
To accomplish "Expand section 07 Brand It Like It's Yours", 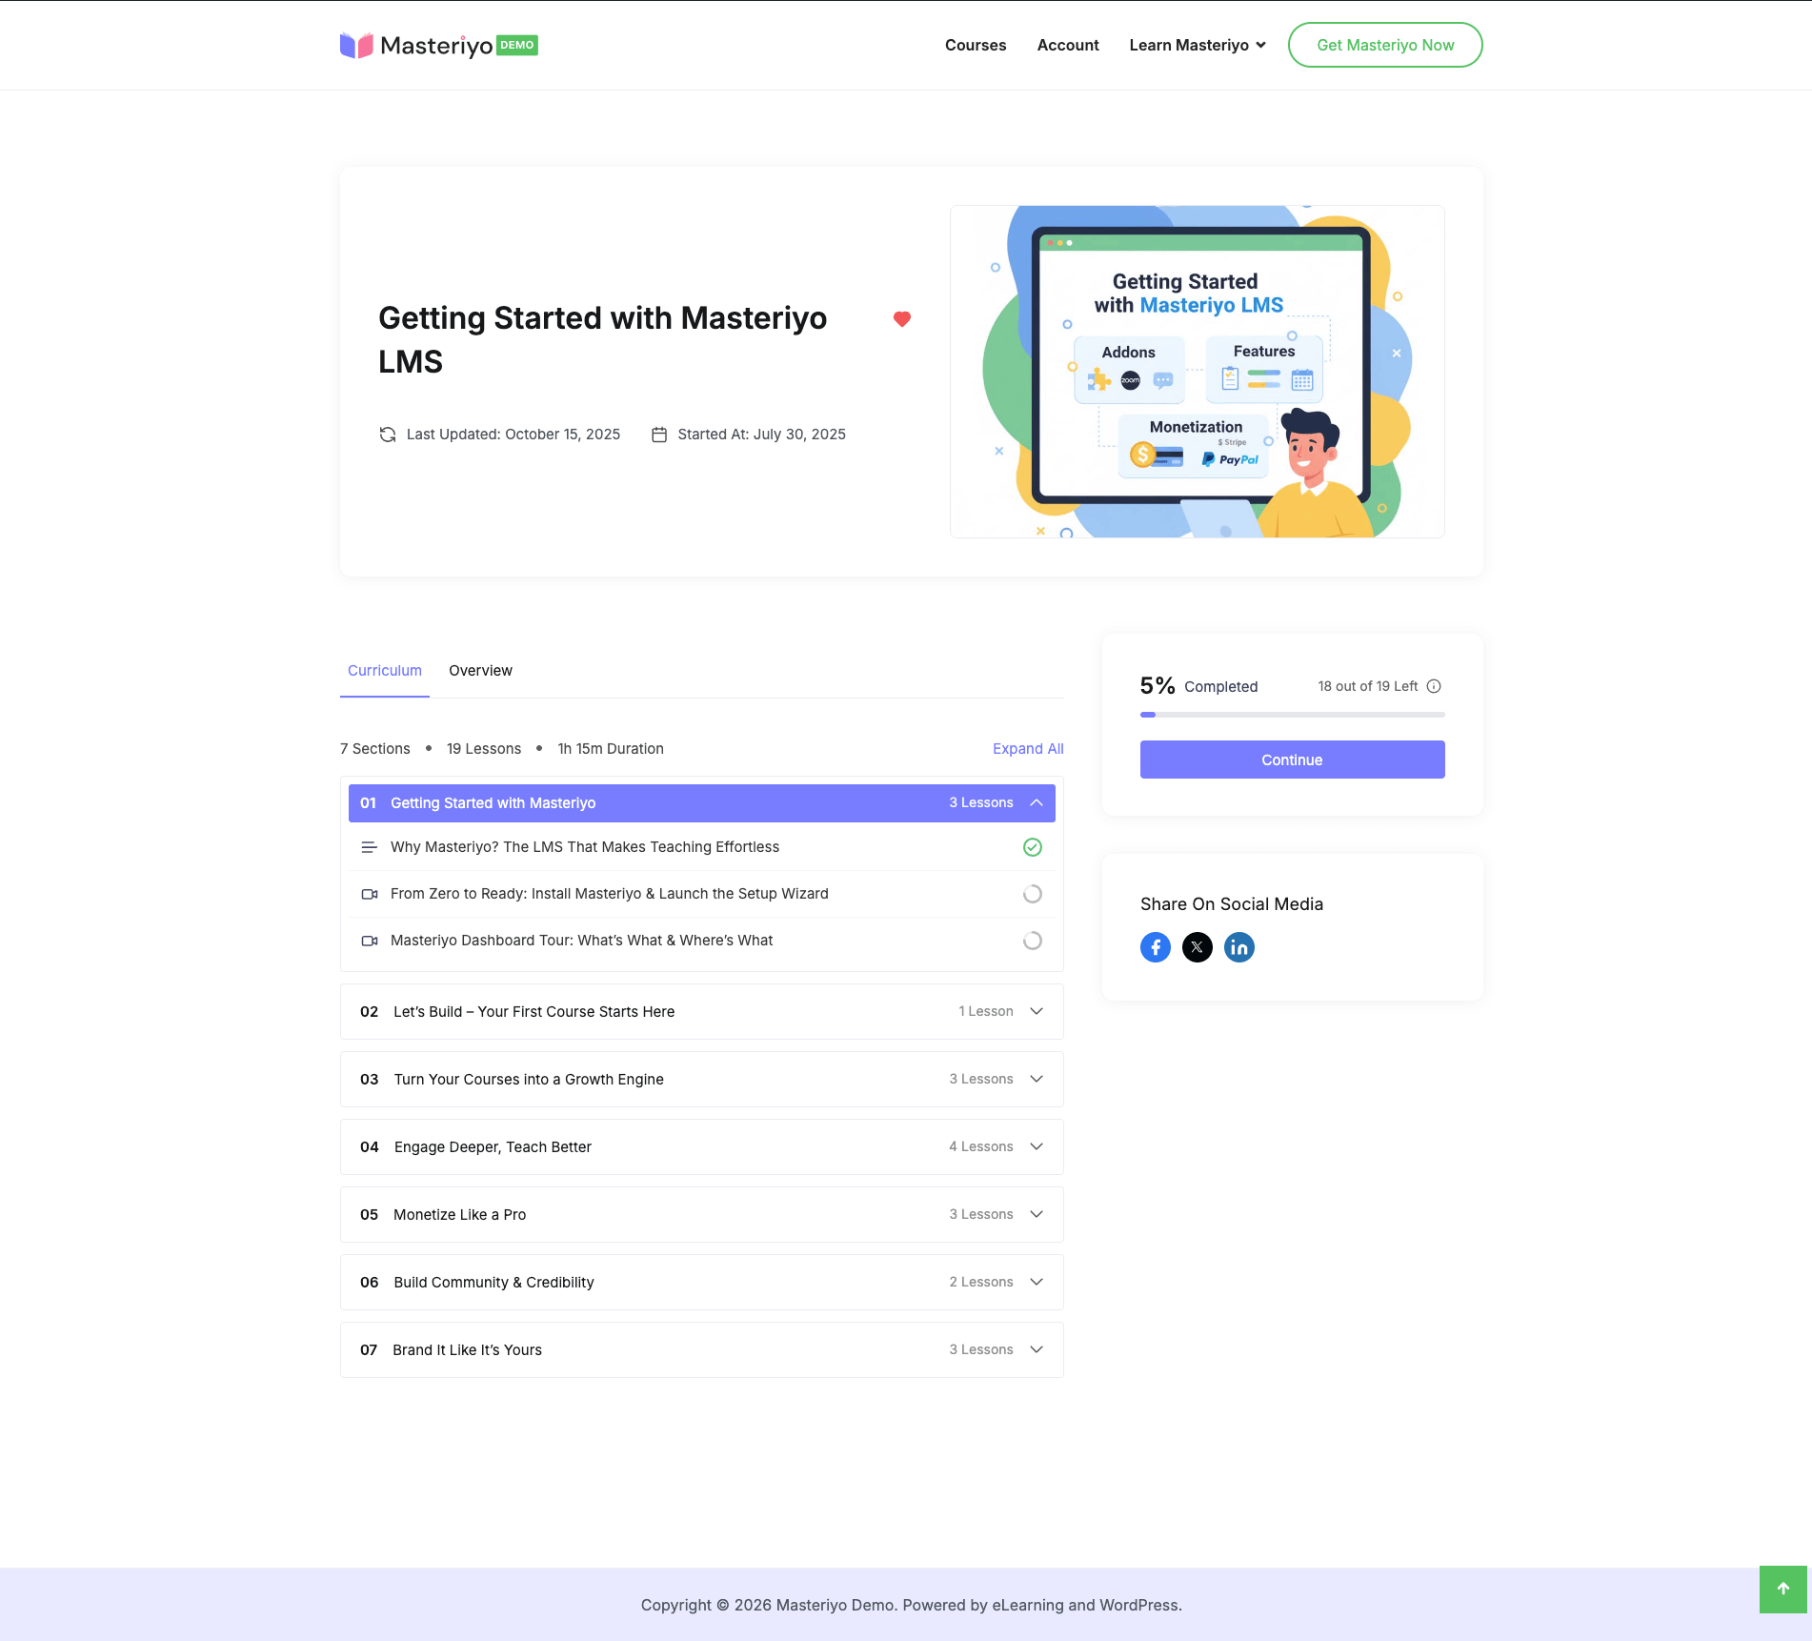I will click(x=702, y=1350).
